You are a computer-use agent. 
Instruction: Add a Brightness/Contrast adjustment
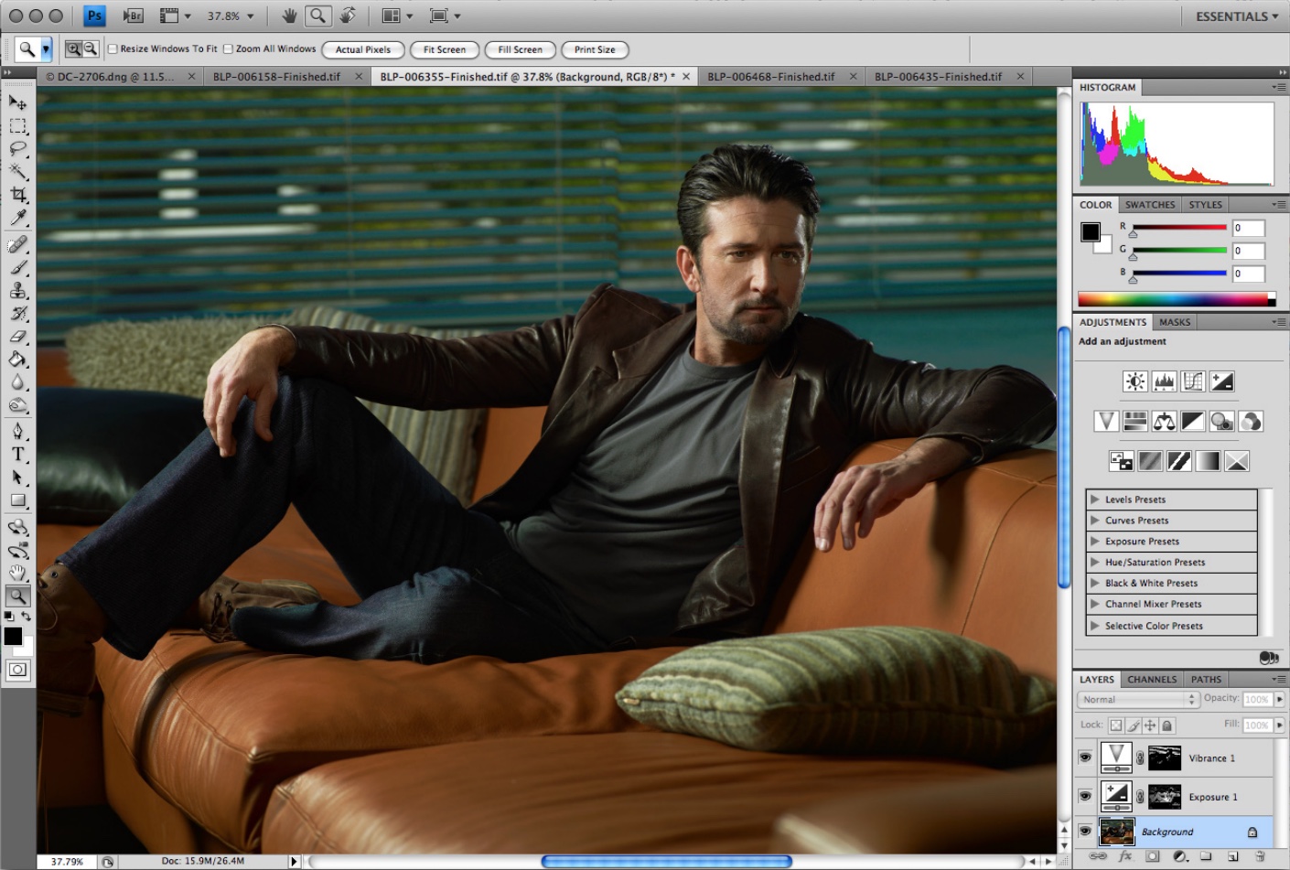coord(1134,381)
